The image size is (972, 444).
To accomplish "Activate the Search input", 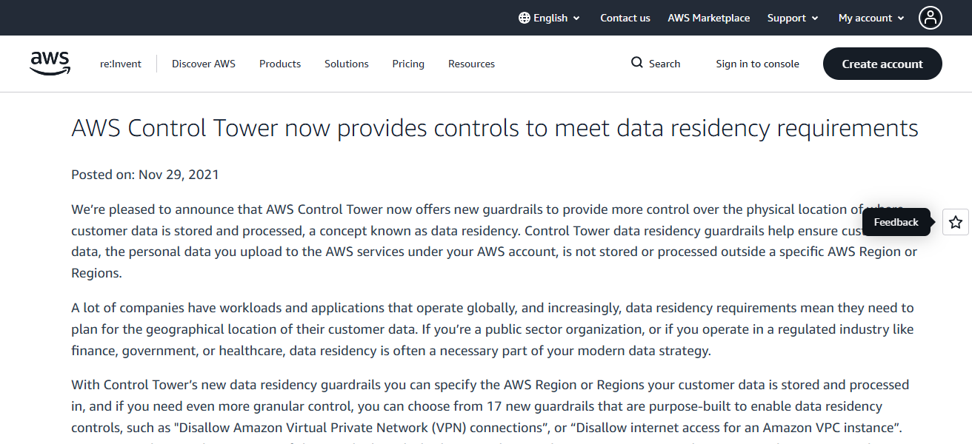I will [x=663, y=63].
